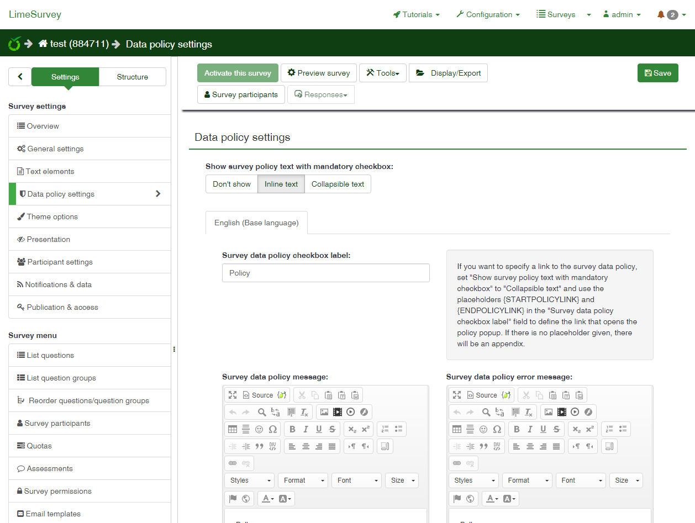Open Styles dropdown in policy message editor

pos(249,480)
